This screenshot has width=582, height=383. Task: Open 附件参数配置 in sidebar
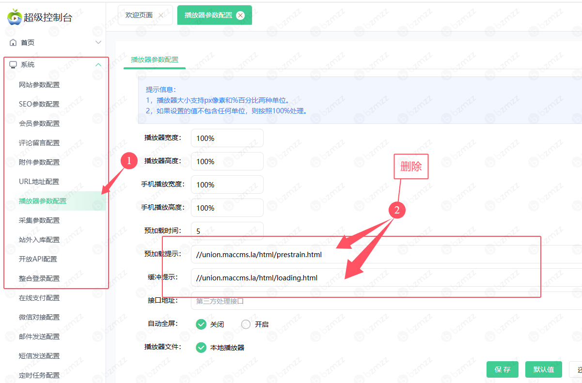pyautogui.click(x=39, y=162)
